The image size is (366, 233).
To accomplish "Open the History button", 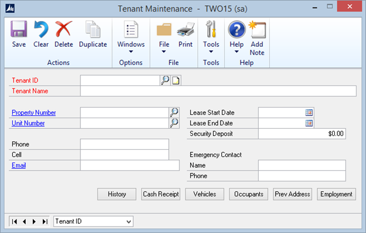I will (117, 194).
